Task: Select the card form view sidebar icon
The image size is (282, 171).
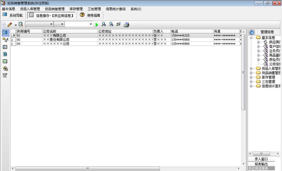Action: pyautogui.click(x=5, y=47)
